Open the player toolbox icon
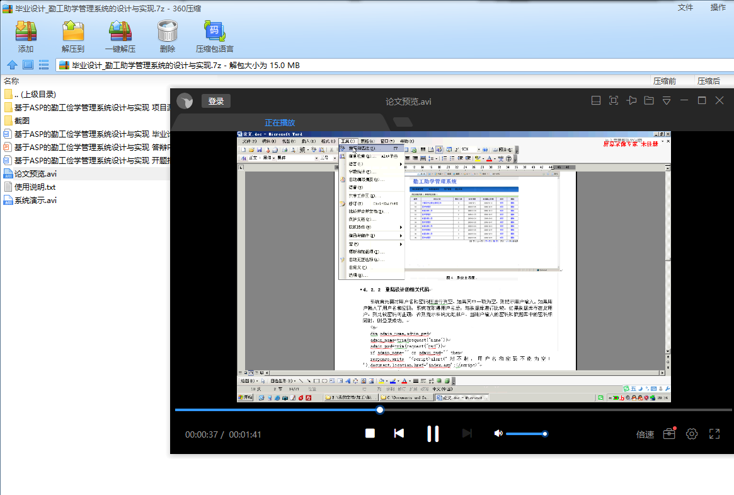734x495 pixels. 669,433
